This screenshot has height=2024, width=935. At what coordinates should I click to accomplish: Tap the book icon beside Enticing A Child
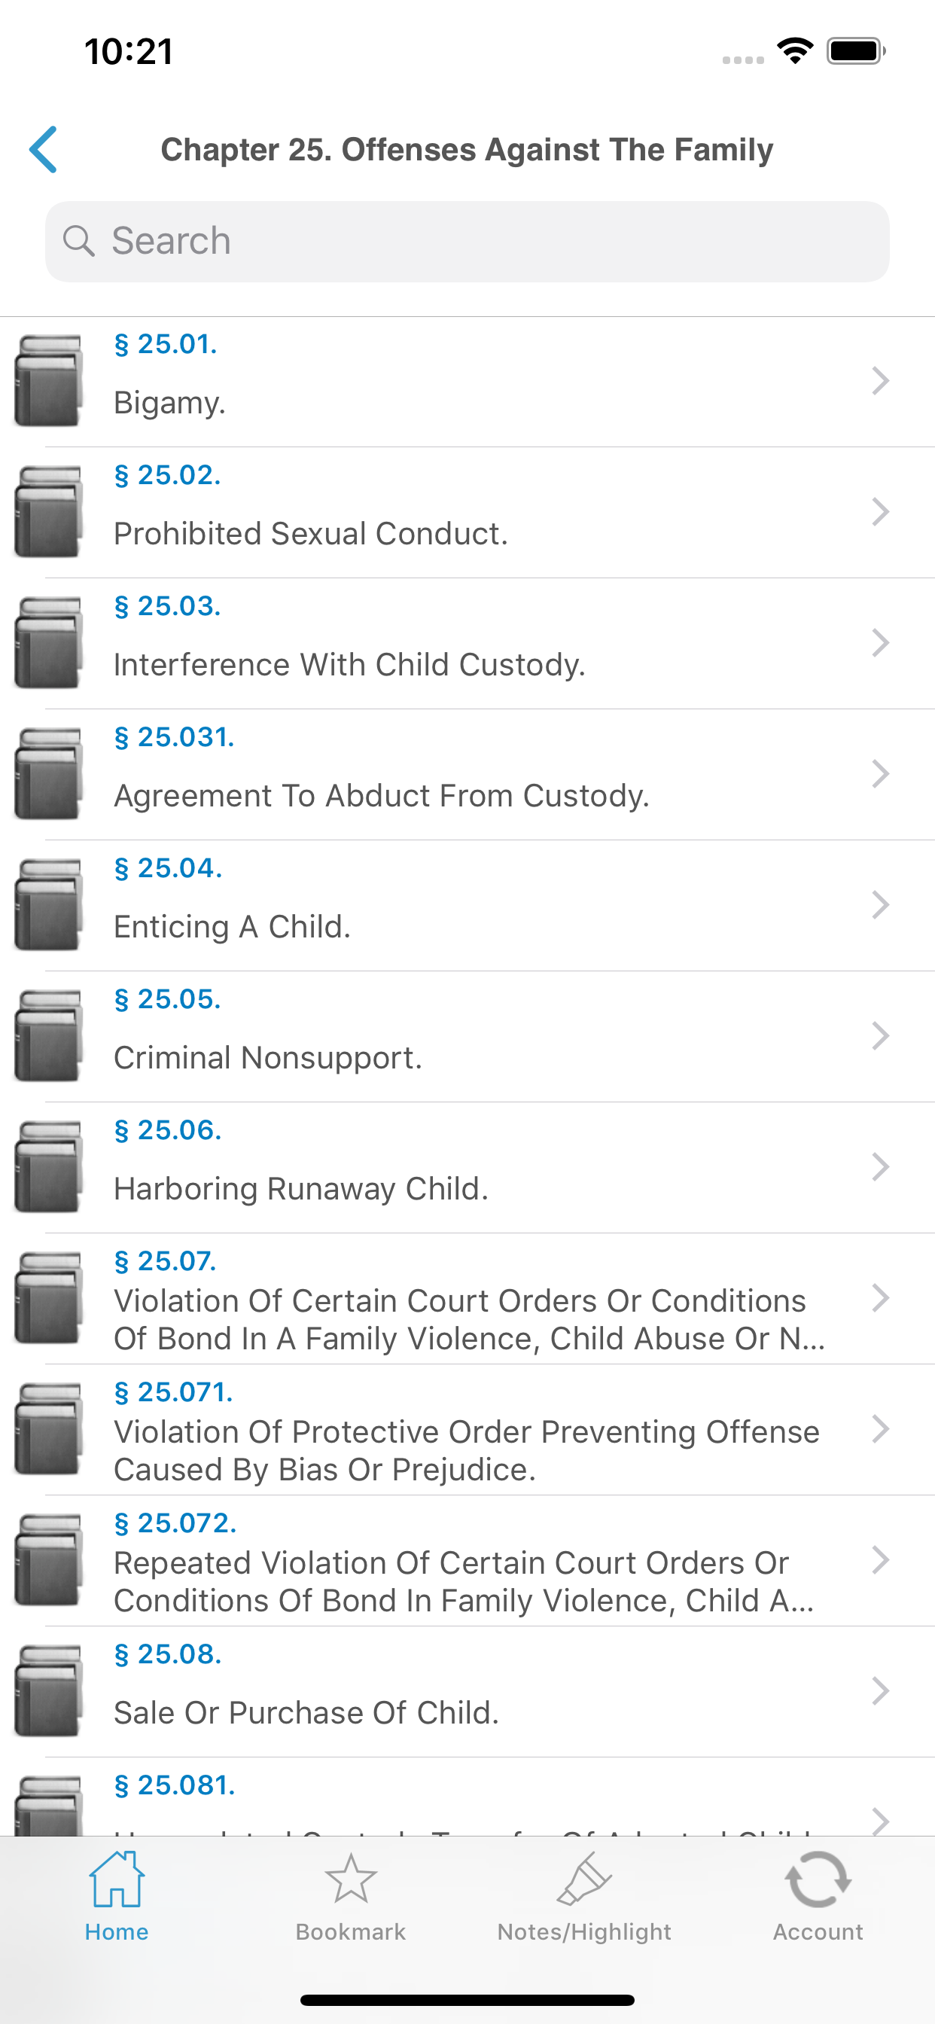click(x=49, y=905)
